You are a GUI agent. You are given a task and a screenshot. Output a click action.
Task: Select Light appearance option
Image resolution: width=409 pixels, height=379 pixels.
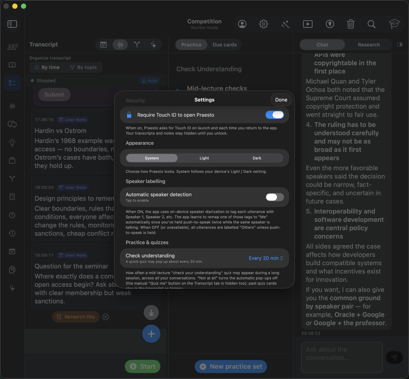[204, 158]
